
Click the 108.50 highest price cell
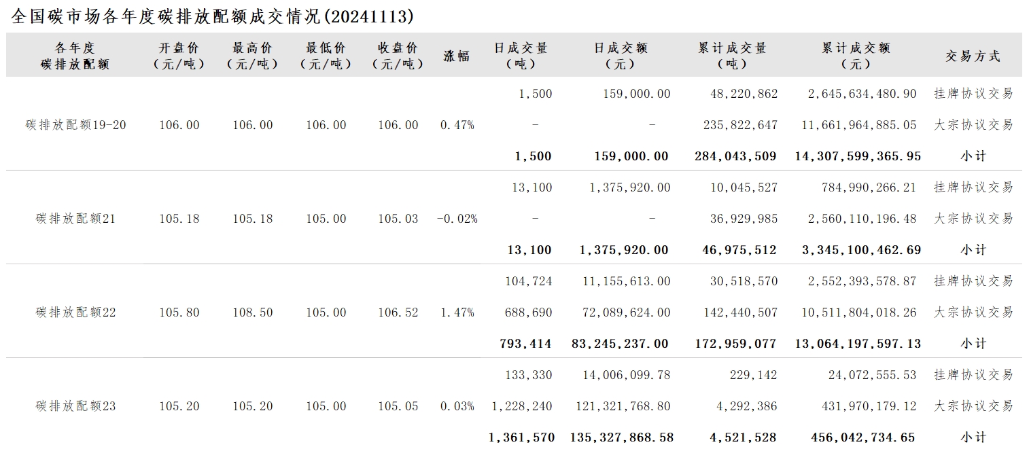[x=253, y=312]
